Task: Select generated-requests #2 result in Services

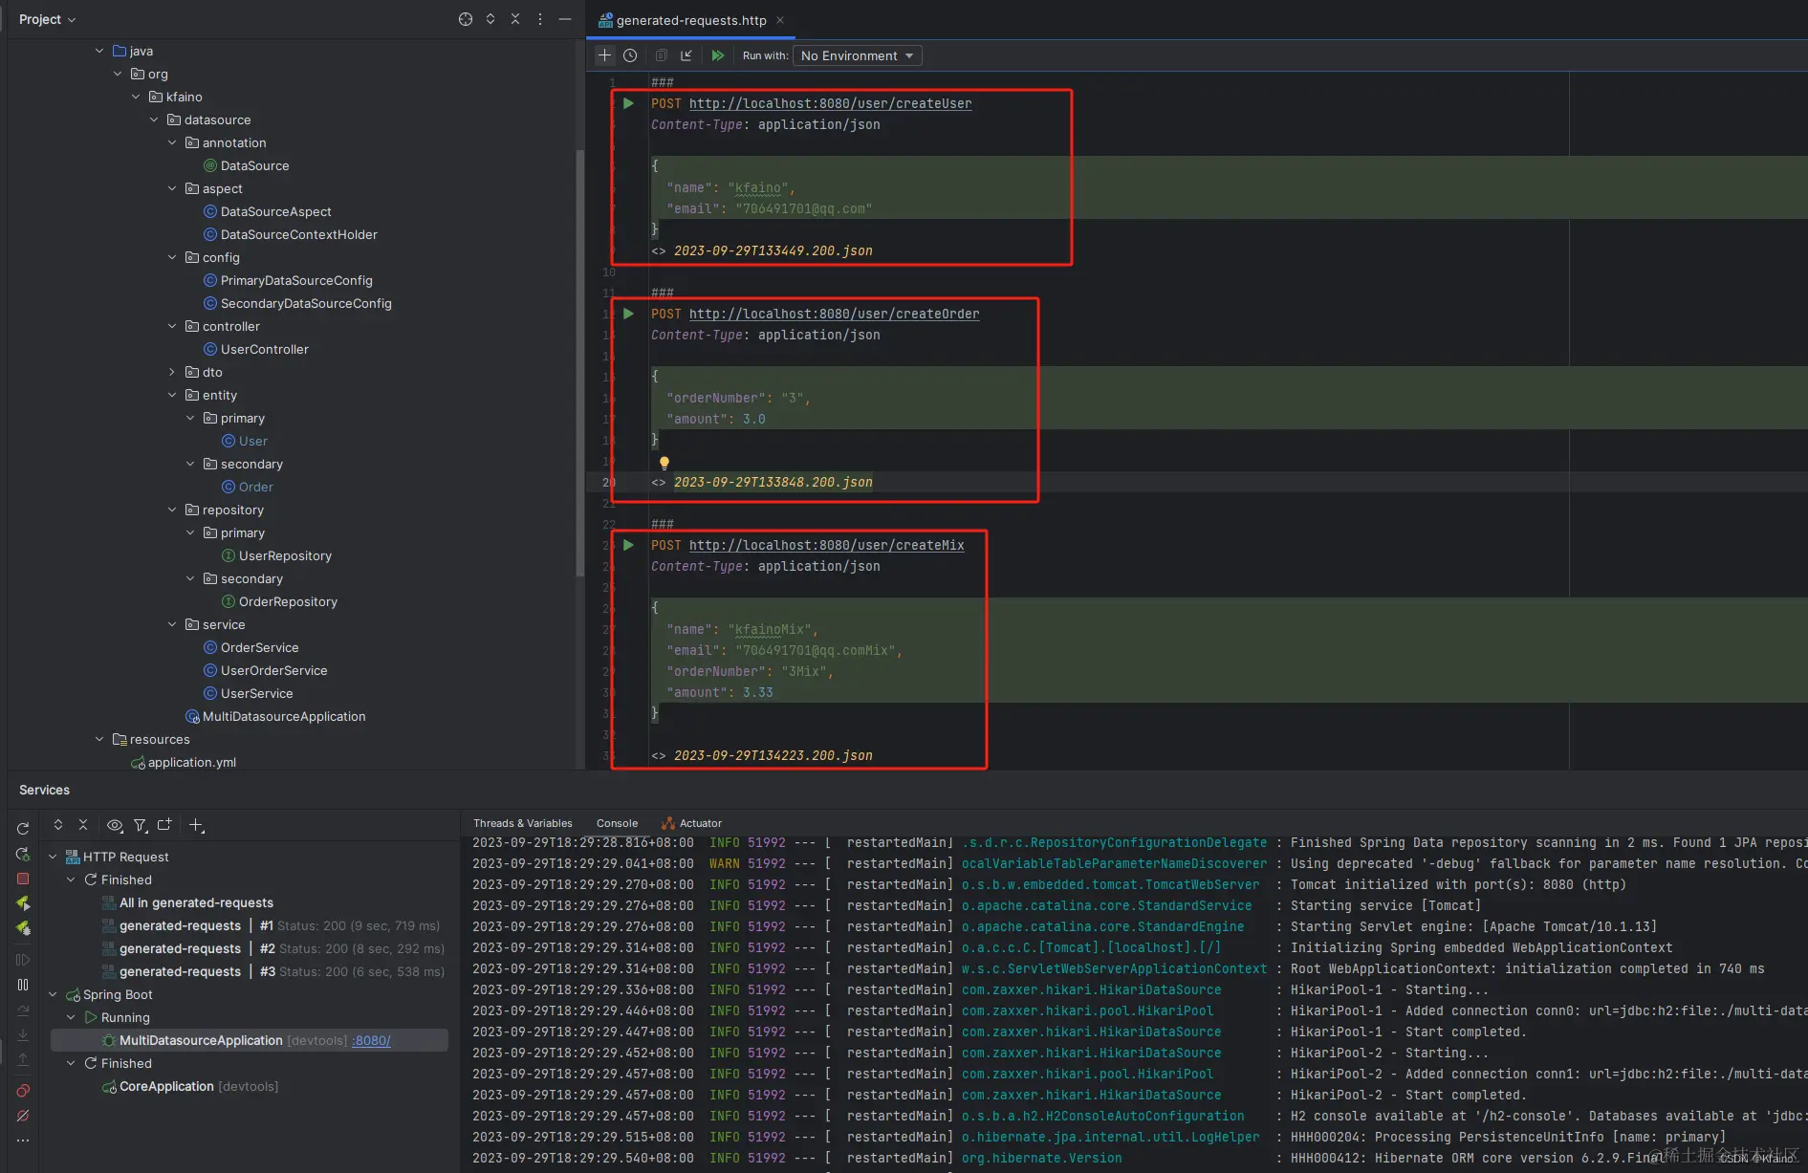Action: pyautogui.click(x=272, y=948)
